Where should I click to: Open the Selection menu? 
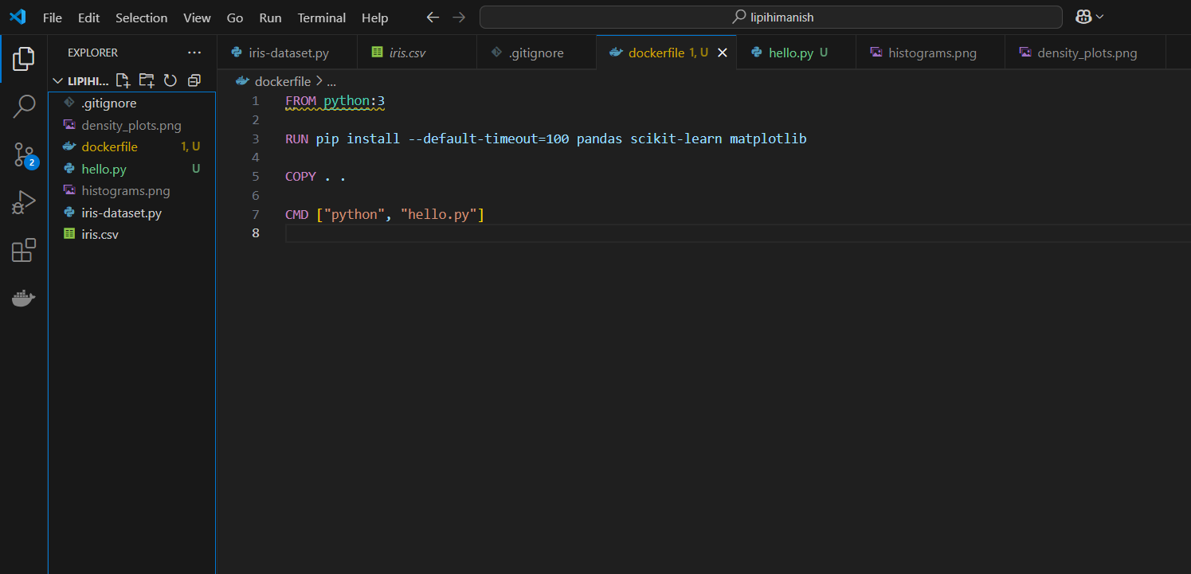pyautogui.click(x=142, y=18)
